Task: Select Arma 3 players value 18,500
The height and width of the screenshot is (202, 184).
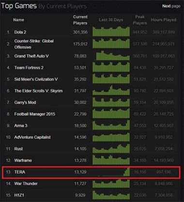Action: (80, 126)
